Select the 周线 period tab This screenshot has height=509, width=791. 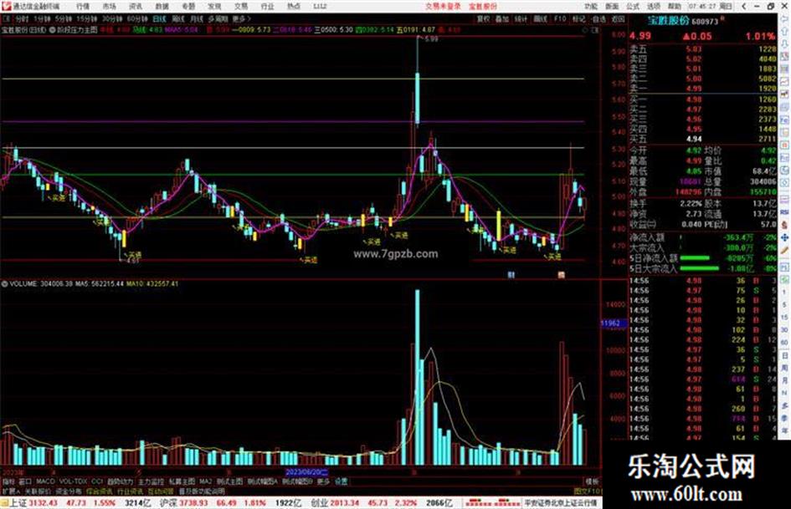(x=177, y=18)
